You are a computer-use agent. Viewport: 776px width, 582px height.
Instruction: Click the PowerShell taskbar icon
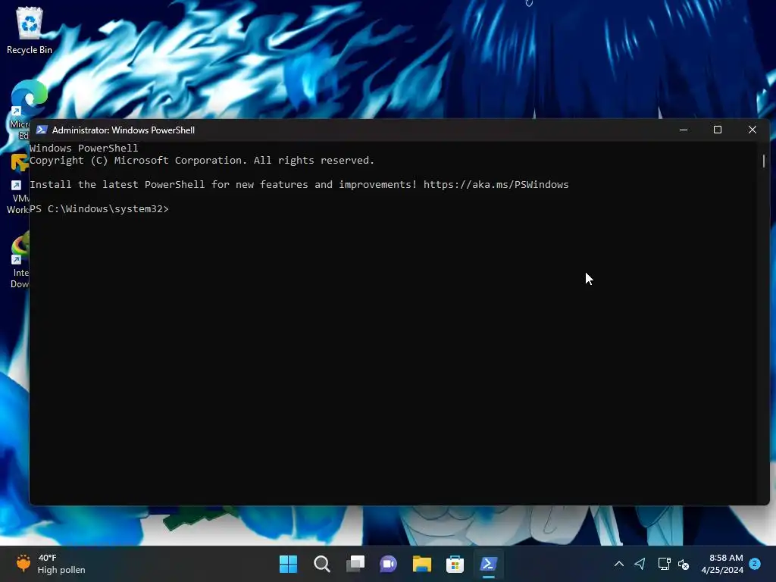(489, 564)
